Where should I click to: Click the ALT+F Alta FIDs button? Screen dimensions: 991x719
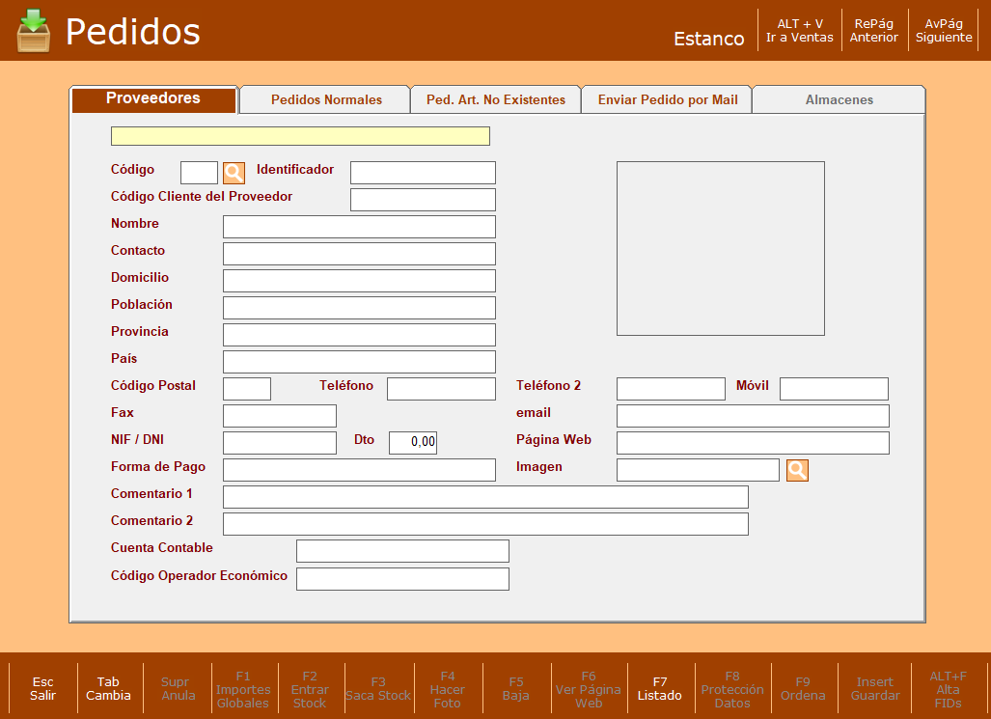[x=948, y=689]
